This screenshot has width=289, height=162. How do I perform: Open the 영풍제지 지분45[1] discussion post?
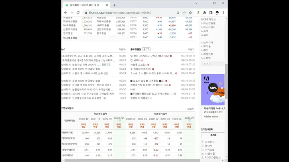coord(141,98)
